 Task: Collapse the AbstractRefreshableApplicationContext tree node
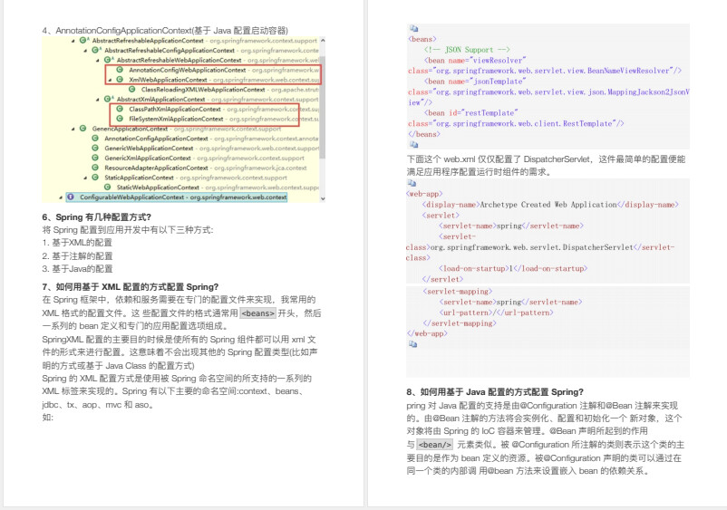73,41
